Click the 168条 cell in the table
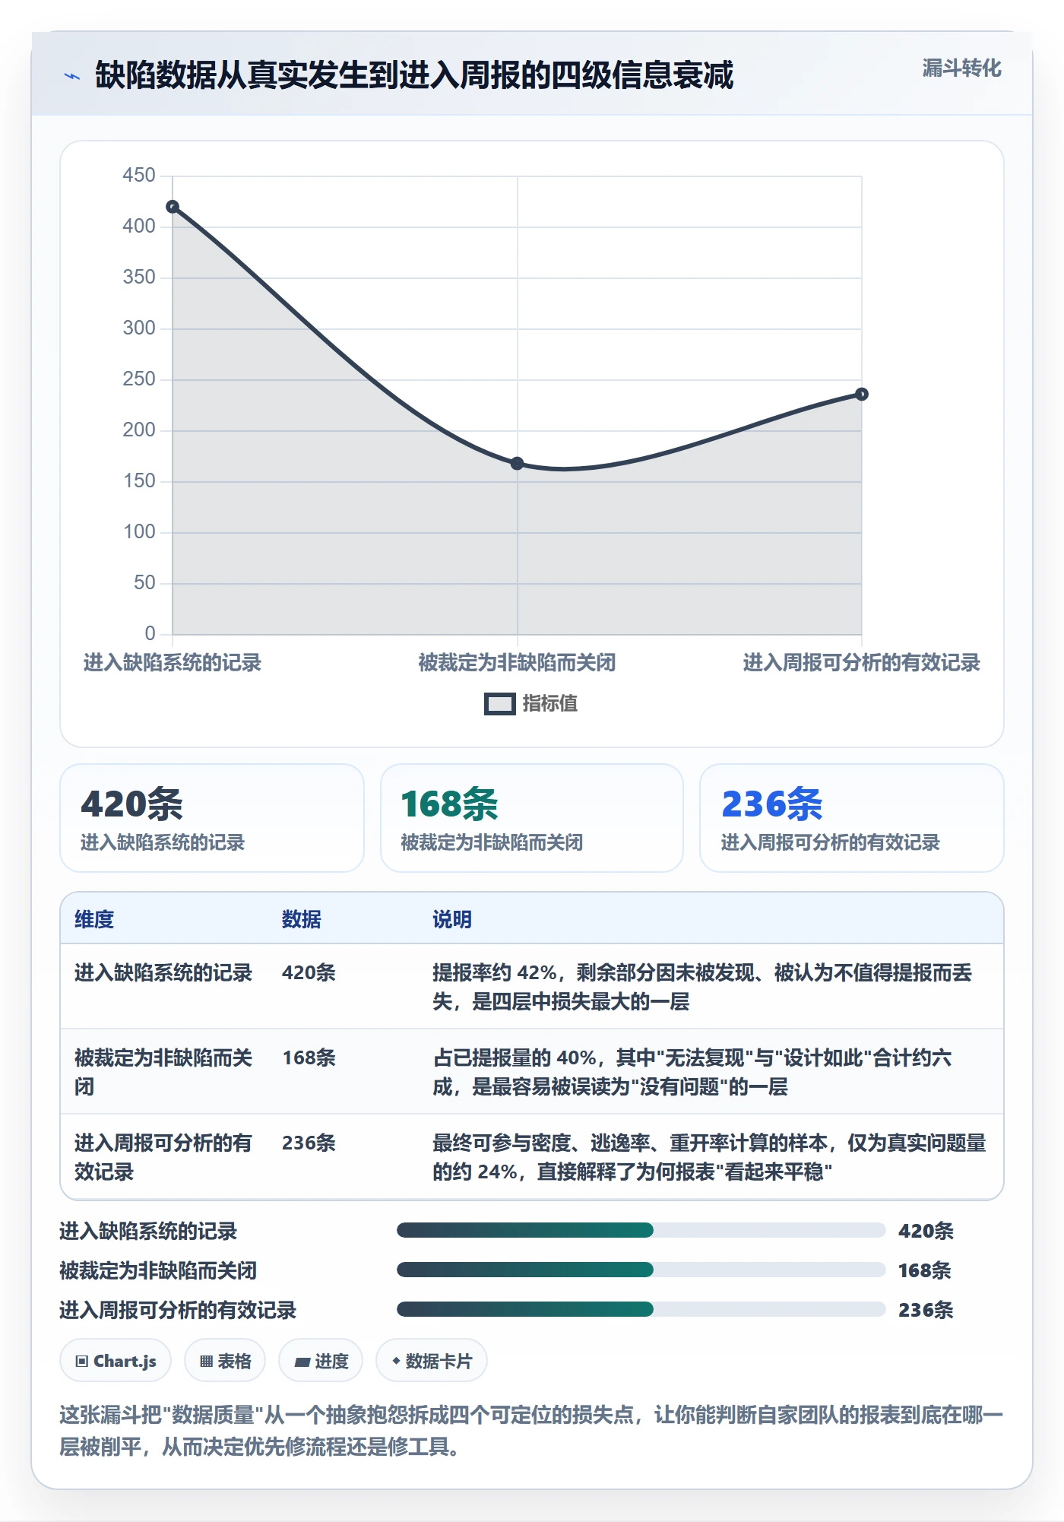Image resolution: width=1064 pixels, height=1522 pixels. (x=309, y=1057)
